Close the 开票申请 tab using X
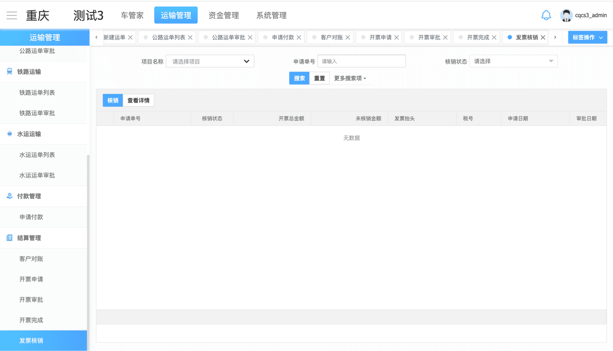Image resolution: width=613 pixels, height=351 pixels. tap(396, 37)
